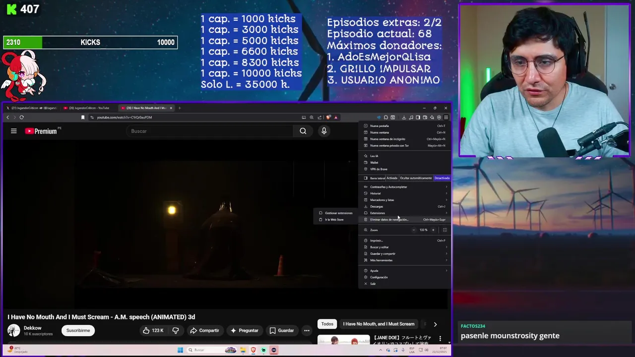This screenshot has width=635, height=357.
Task: Show the sidebar panel toolbar icon
Action: 418,118
